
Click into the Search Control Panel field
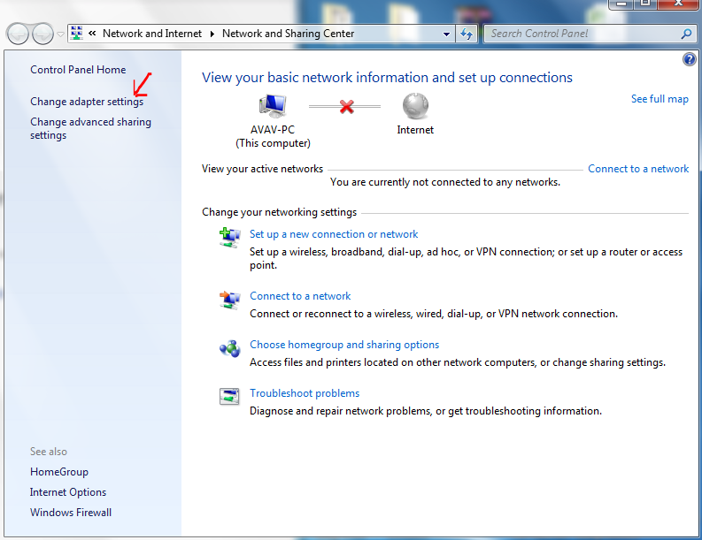click(580, 34)
